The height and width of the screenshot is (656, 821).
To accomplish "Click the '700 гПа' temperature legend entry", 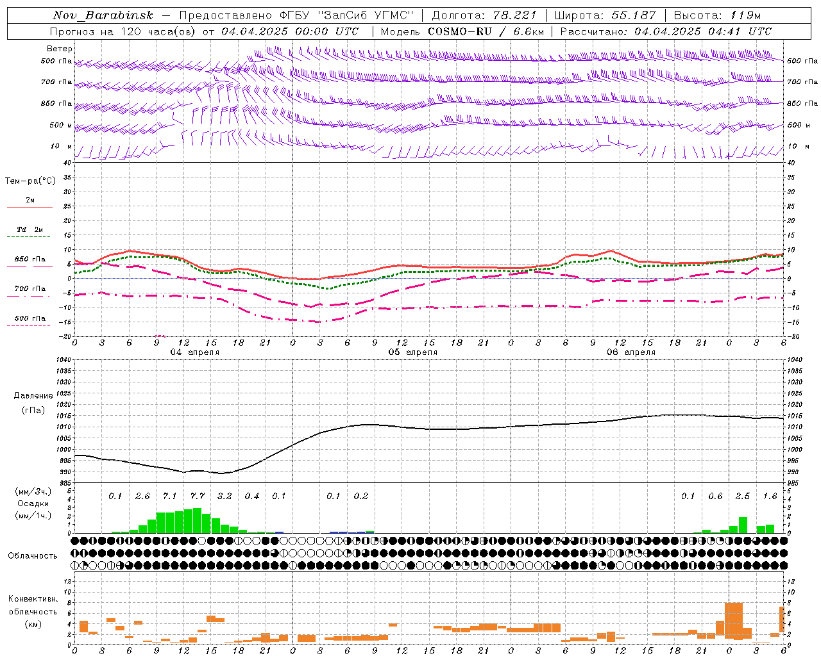I will click(x=30, y=288).
